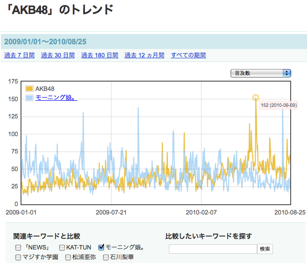Open the 過去 7 日間 range link
307x263 pixels.
pyautogui.click(x=20, y=55)
